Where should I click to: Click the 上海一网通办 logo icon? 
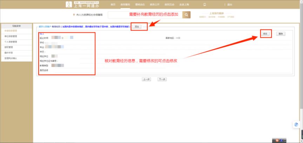click(x=69, y=5)
